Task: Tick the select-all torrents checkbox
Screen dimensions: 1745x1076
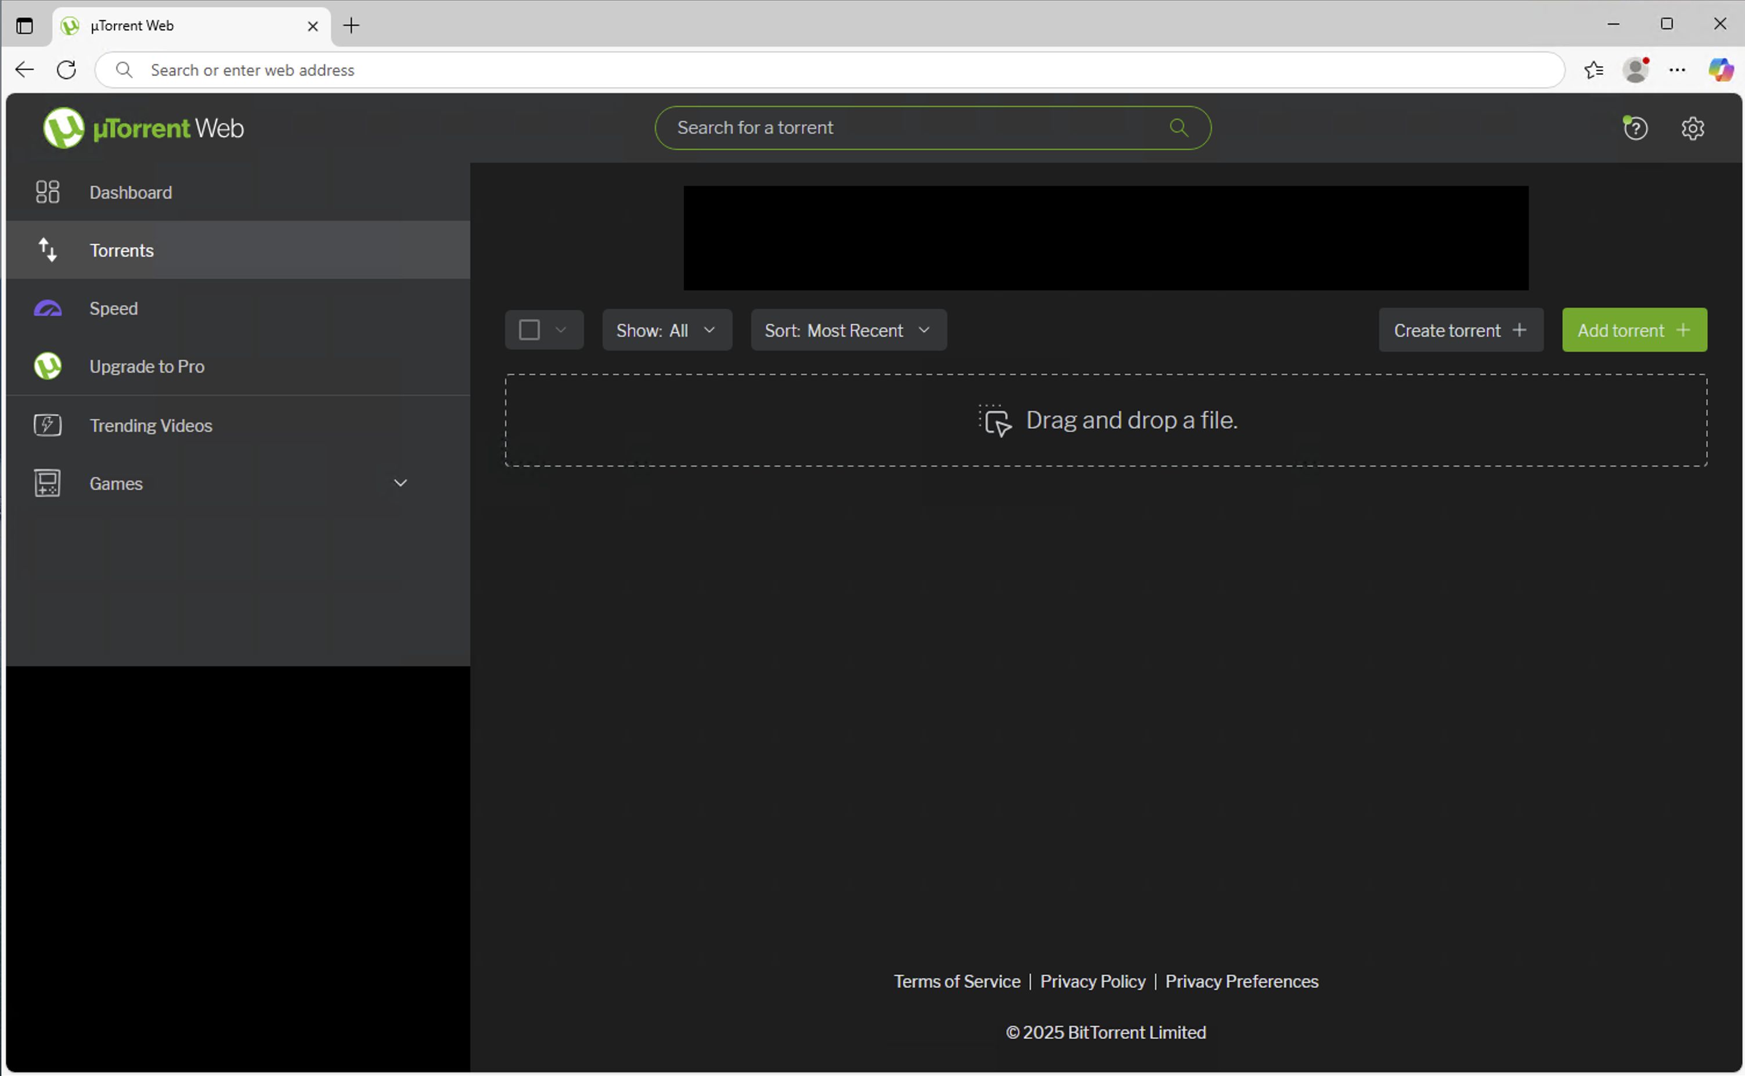Action: point(529,330)
